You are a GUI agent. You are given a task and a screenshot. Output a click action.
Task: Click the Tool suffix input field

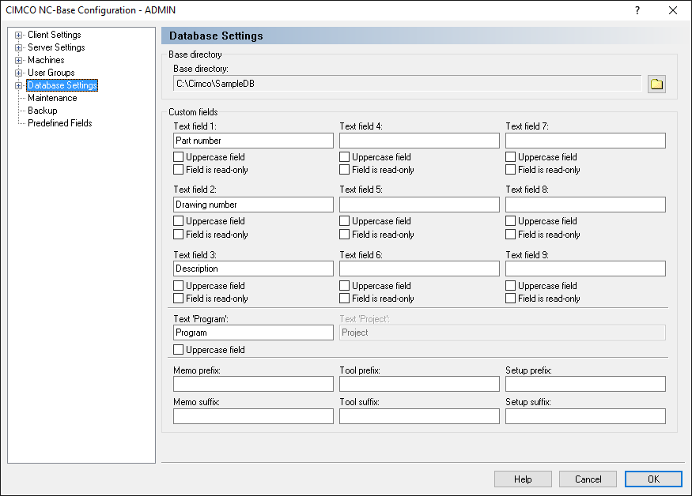point(419,416)
